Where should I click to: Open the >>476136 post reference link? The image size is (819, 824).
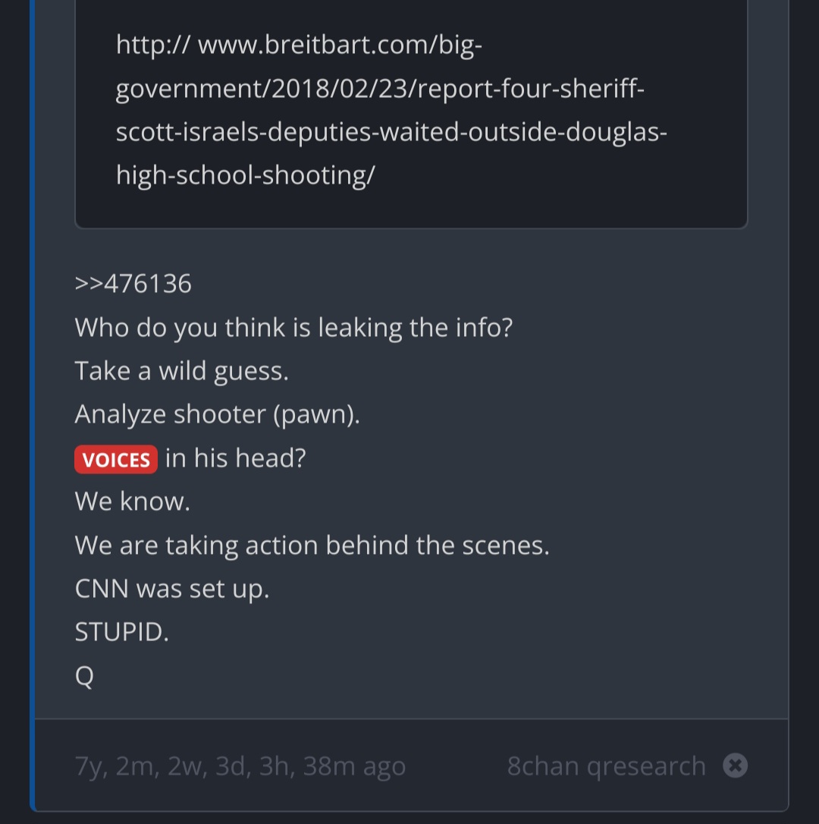133,284
